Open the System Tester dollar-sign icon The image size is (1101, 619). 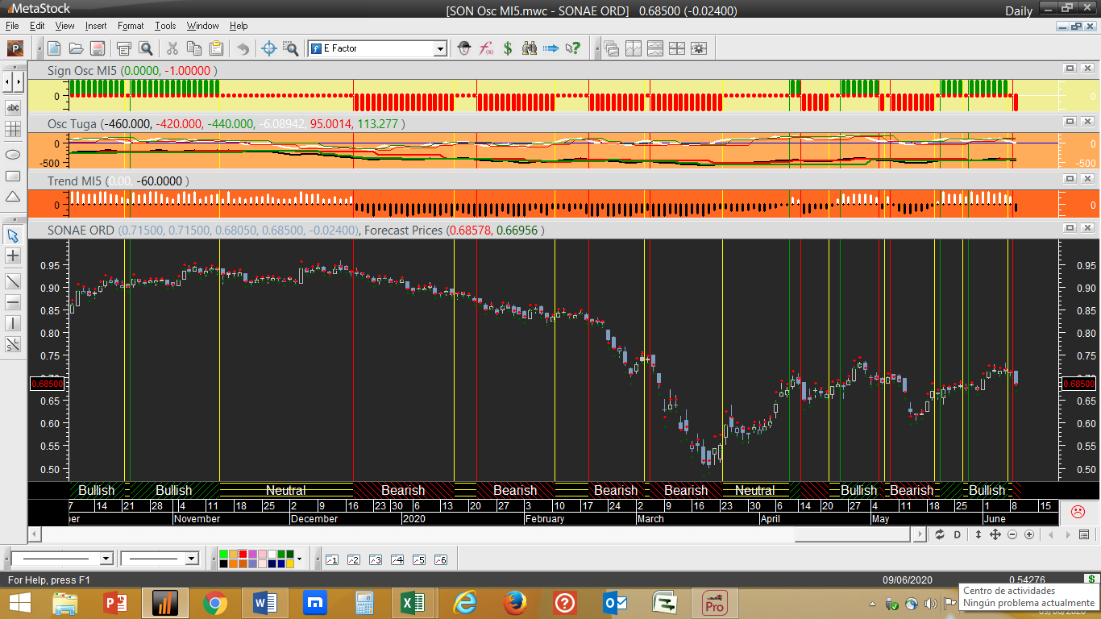(x=508, y=48)
